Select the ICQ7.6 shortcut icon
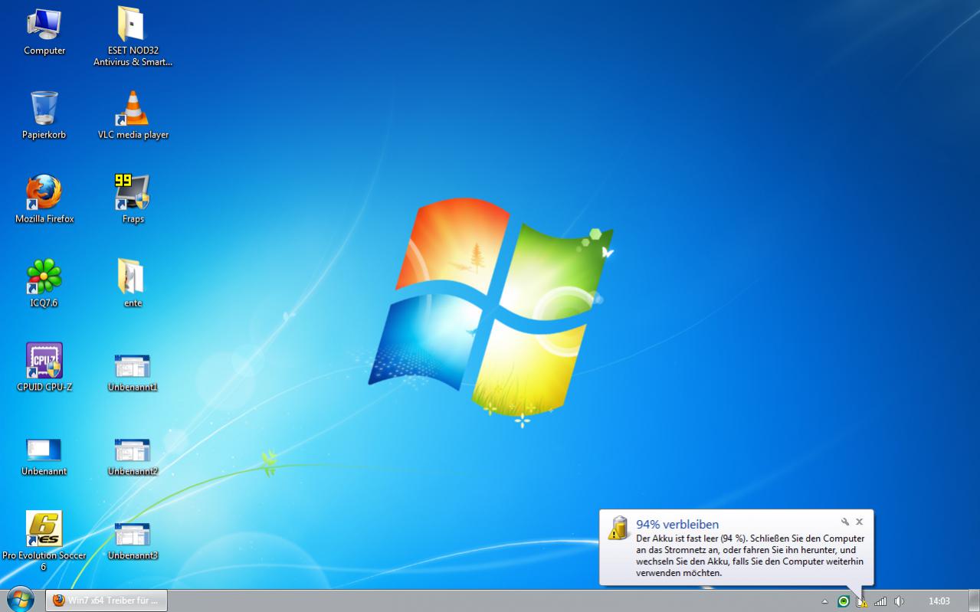The height and width of the screenshot is (612, 980). (44, 284)
